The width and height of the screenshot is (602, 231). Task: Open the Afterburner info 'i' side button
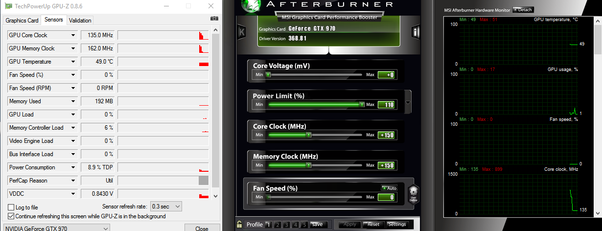click(416, 32)
